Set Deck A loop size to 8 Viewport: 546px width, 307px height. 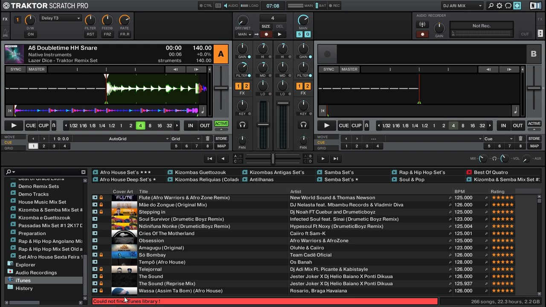pyautogui.click(x=150, y=125)
